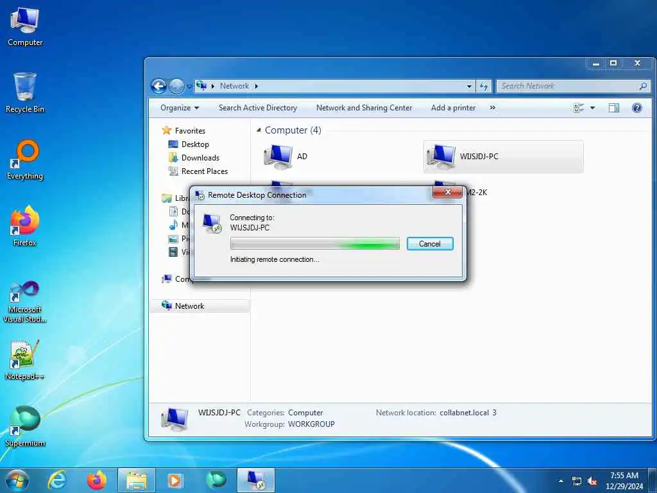This screenshot has height=493, width=657.
Task: Show additional toolbar commands chevron
Action: [492, 108]
